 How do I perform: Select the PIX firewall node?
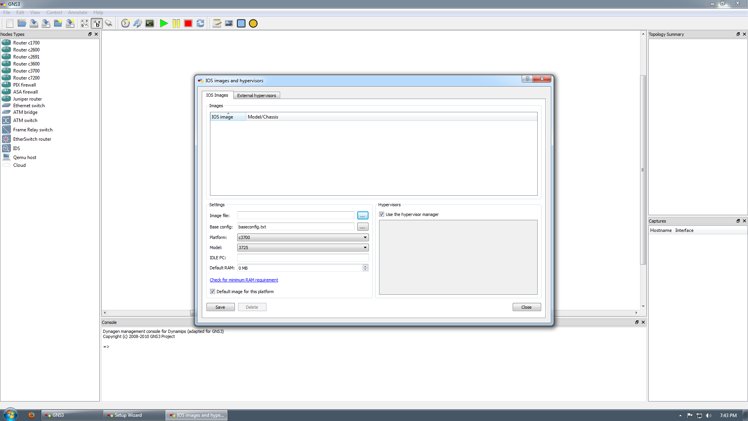[24, 85]
